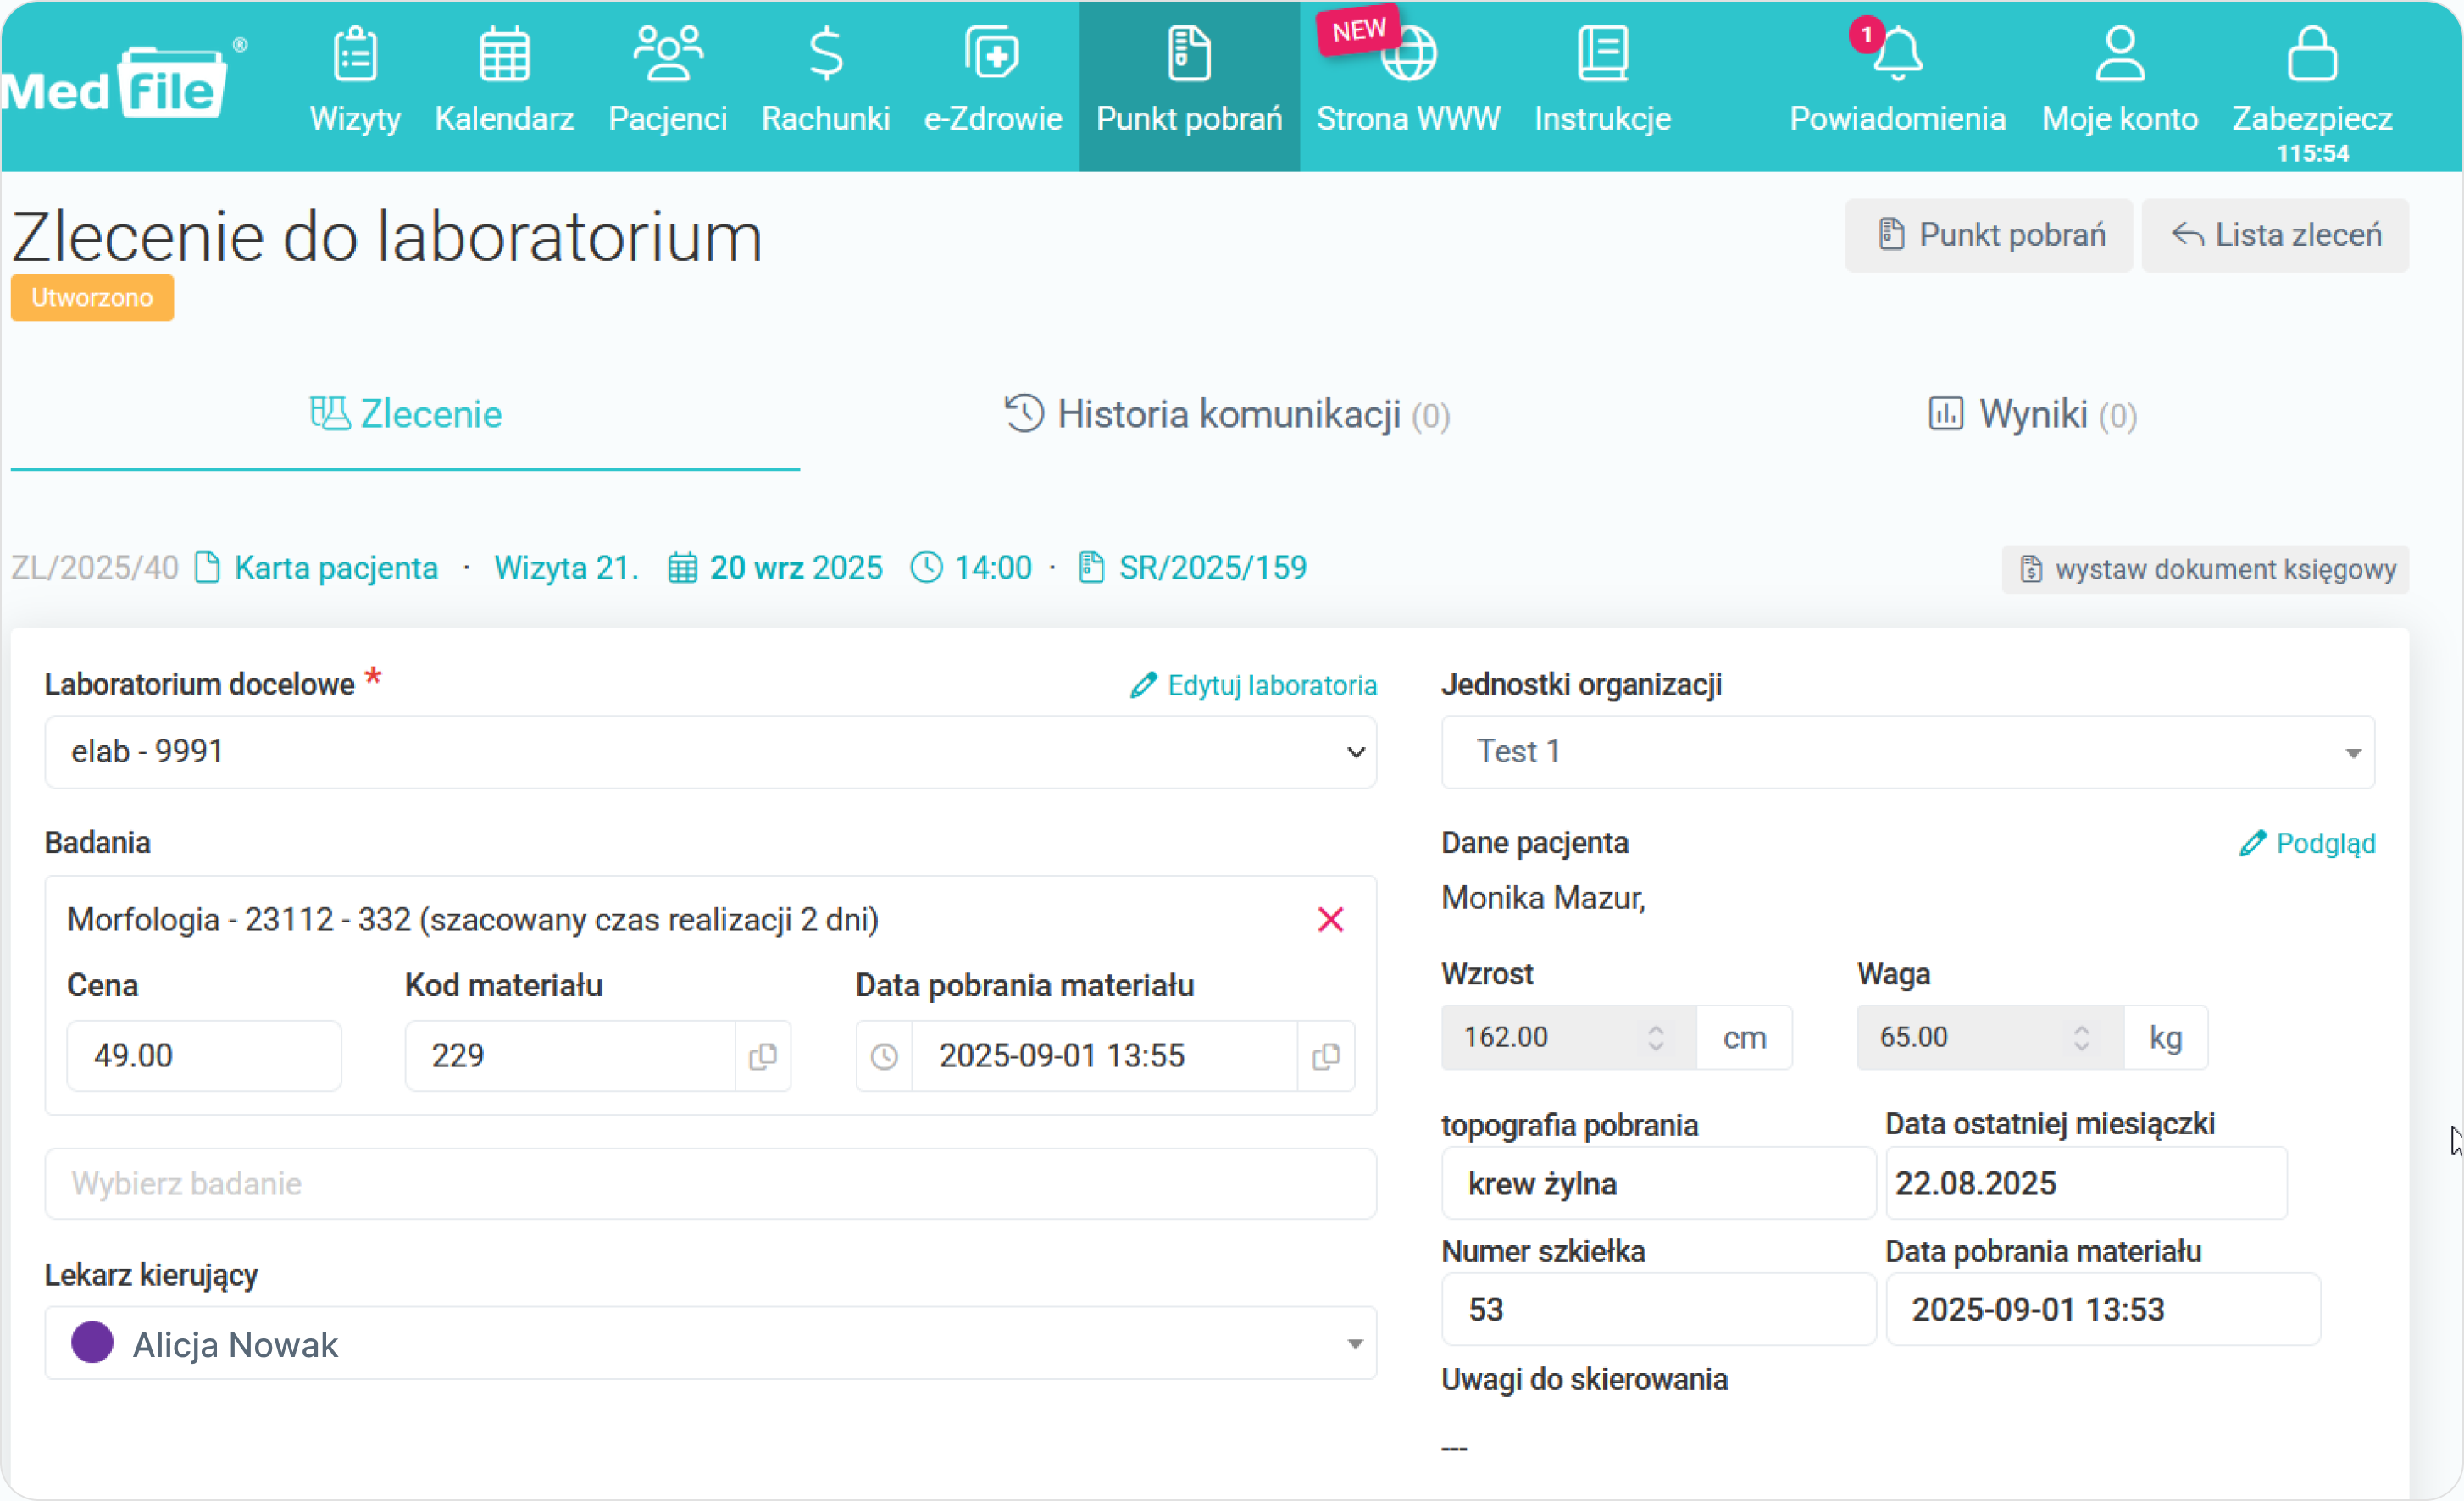This screenshot has height=1501, width=2464.
Task: Expand Laboratorium docelowe dropdown
Action: coord(1355,752)
